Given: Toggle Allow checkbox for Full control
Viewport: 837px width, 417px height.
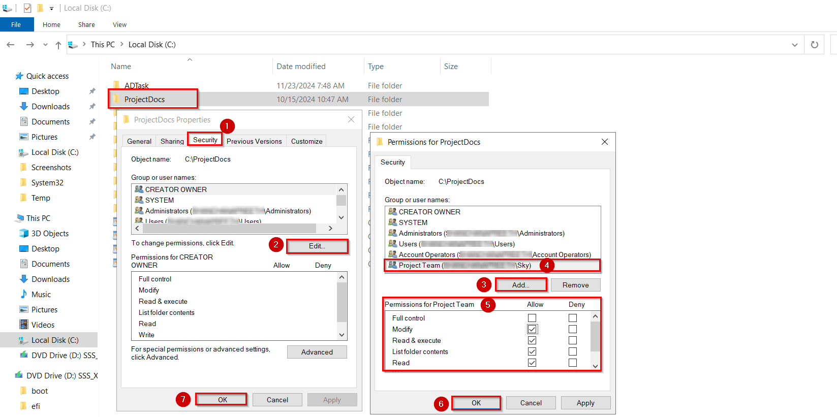Looking at the screenshot, I should pos(532,318).
